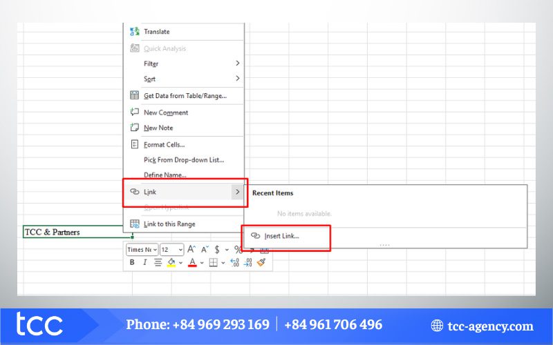
Task: Choose Translate from context menu
Action: [x=156, y=32]
